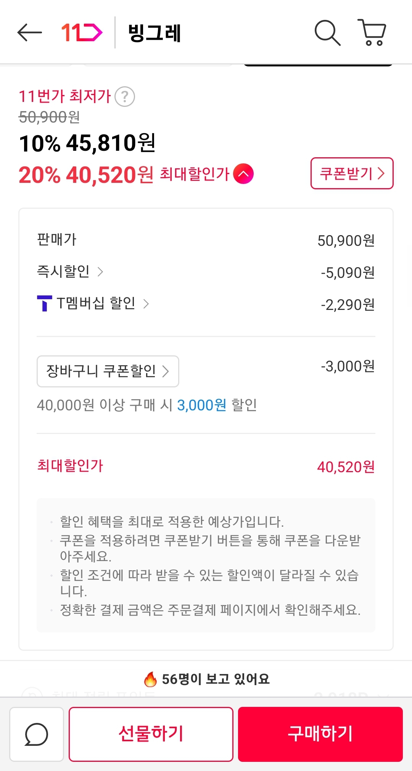Tap the 11번가 최저가 label
412x771 pixels.
pyautogui.click(x=65, y=96)
